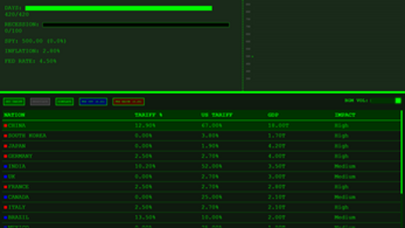The image size is (405, 228).
Task: Click the red marker beside Italy
Action: click(5, 207)
